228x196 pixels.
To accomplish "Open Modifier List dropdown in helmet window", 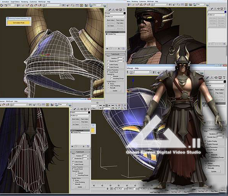I will coord(115,17).
